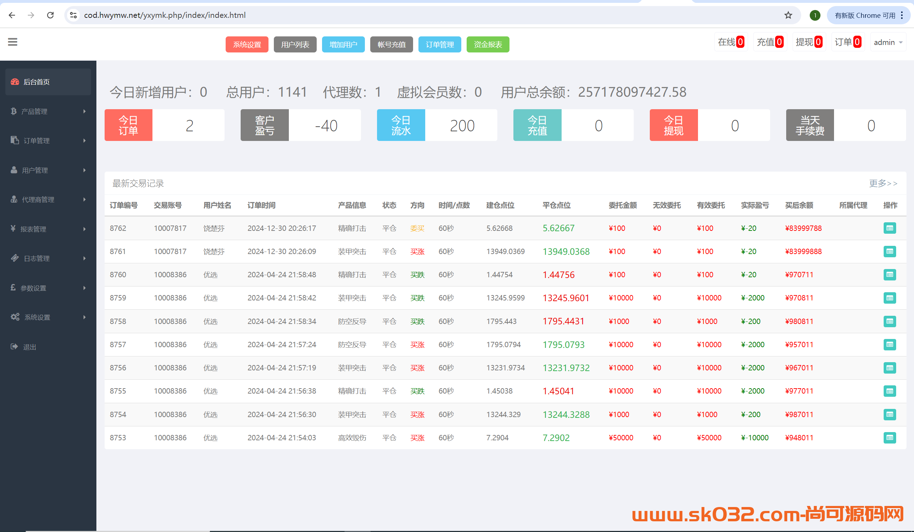Click 增加用户 button in toolbar
The width and height of the screenshot is (914, 532).
click(x=343, y=44)
